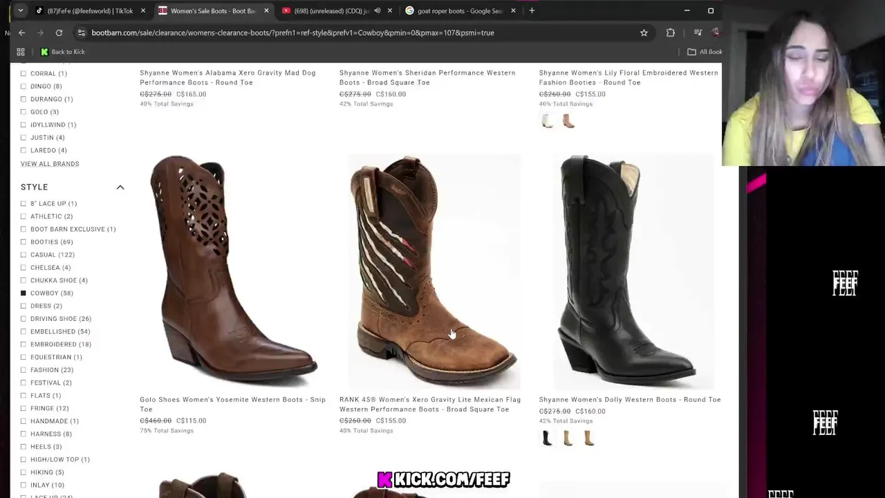The height and width of the screenshot is (498, 885).
Task: Open Shyanne Alabama Xero Gravity Mad Dog link
Action: 227,77
